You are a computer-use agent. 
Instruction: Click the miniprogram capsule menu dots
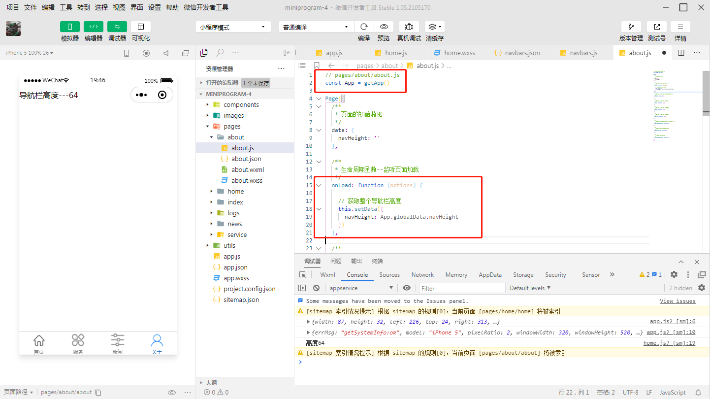[141, 95]
